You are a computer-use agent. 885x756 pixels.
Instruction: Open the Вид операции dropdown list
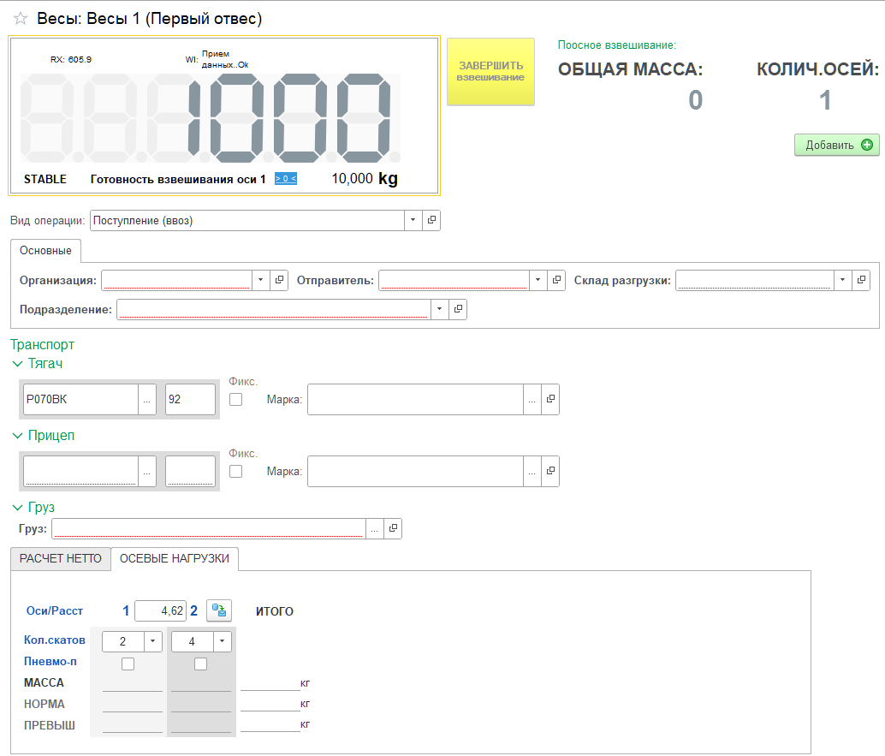coord(413,220)
